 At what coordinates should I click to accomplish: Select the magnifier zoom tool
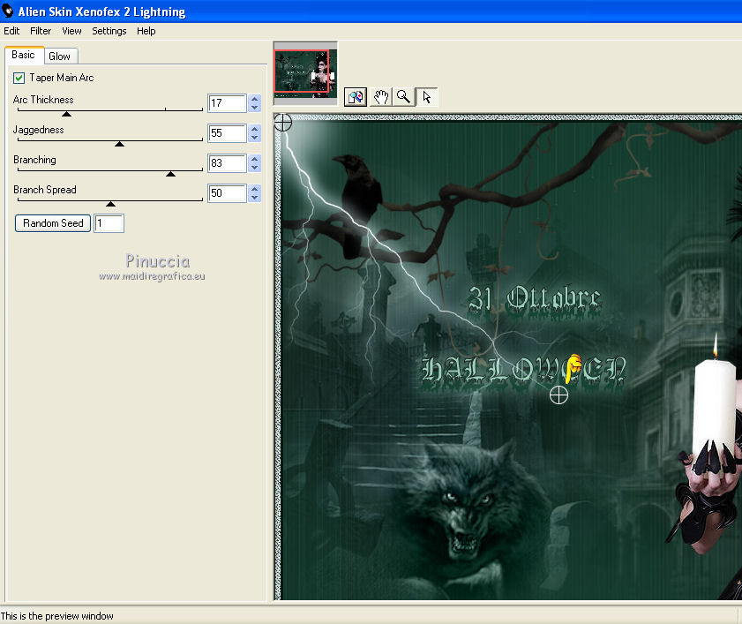(404, 97)
